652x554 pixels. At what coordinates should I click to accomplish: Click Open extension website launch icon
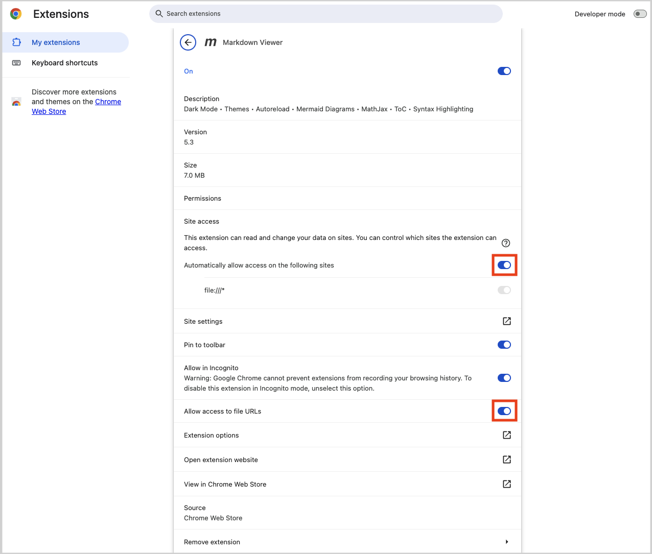tap(507, 460)
